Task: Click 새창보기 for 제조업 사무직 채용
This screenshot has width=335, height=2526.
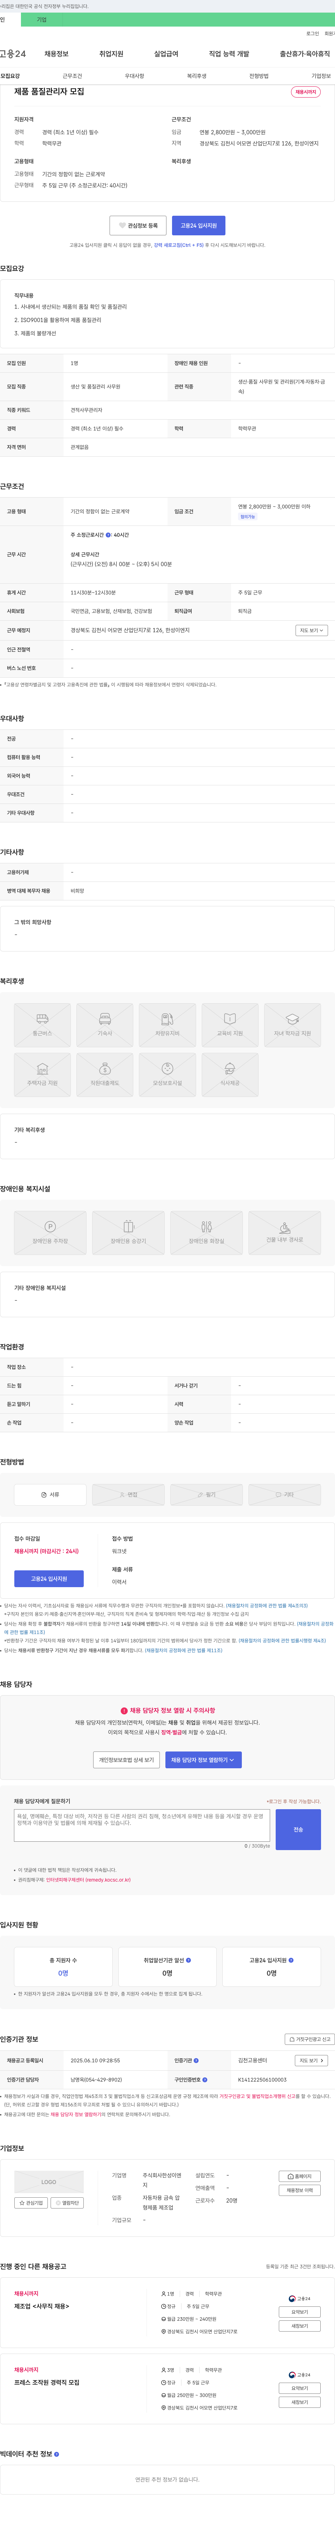Action: coord(300,2326)
